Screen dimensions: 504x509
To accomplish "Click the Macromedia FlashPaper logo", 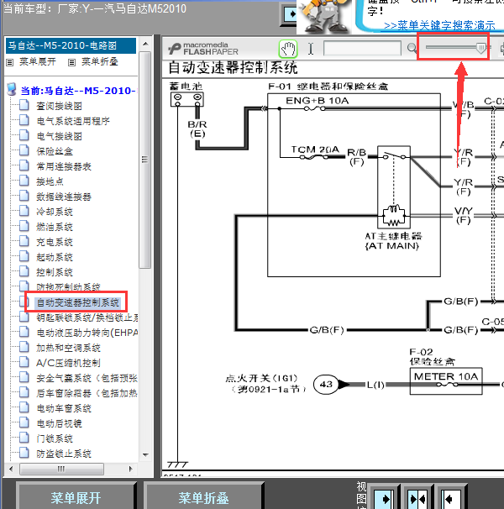I will (x=203, y=49).
